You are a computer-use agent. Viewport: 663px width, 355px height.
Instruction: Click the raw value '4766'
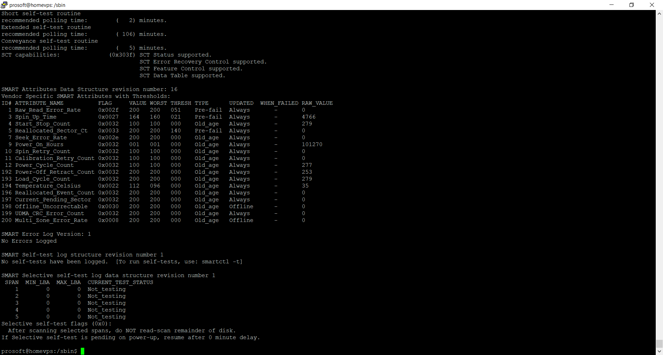309,117
